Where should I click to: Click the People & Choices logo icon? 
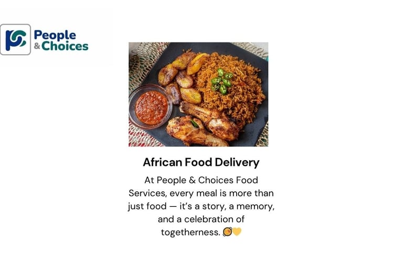pyautogui.click(x=16, y=39)
